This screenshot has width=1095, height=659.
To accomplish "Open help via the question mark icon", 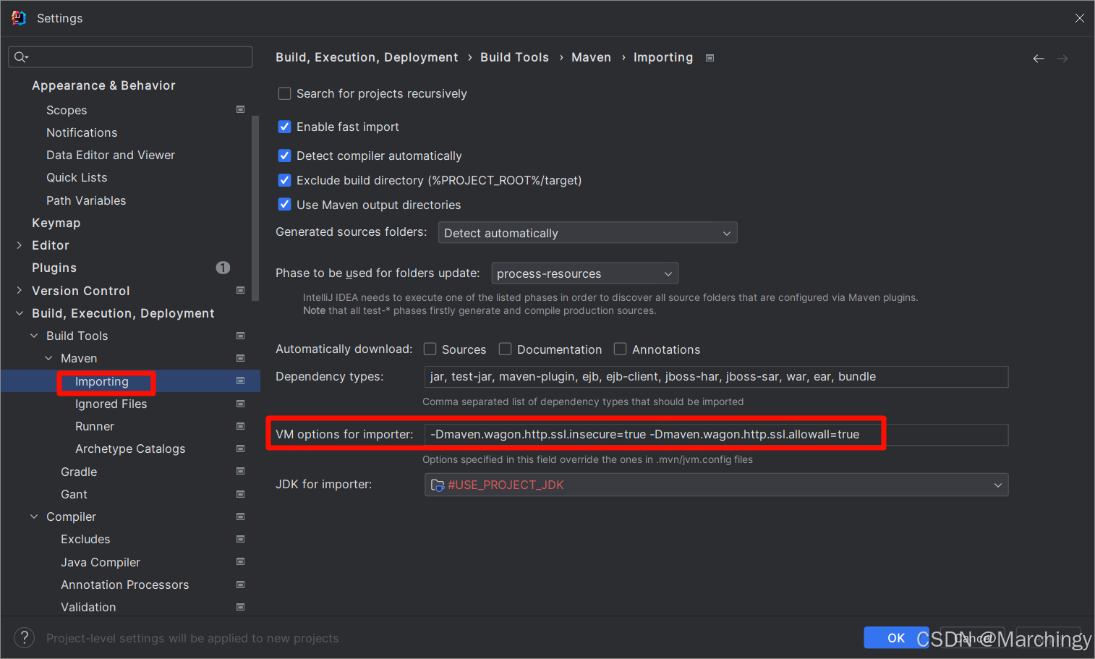I will pos(25,637).
